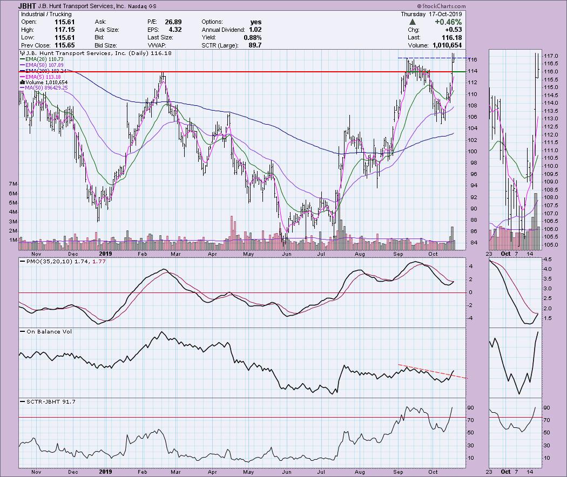Click the 105.0 label on zoom panel axis

[x=551, y=244]
